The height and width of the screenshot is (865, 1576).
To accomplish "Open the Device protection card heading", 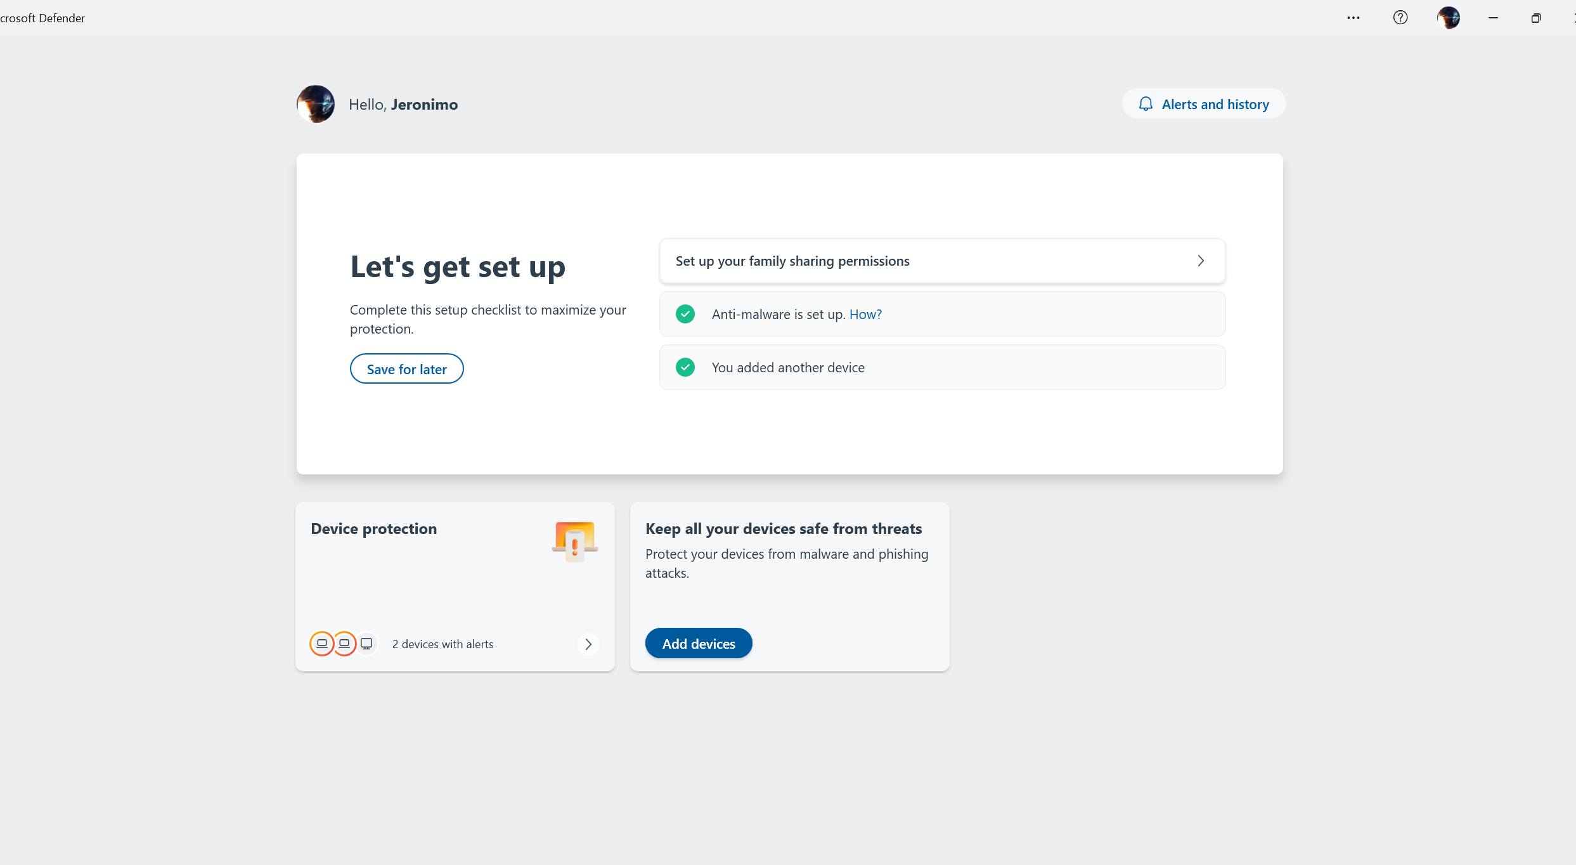I will pyautogui.click(x=374, y=529).
